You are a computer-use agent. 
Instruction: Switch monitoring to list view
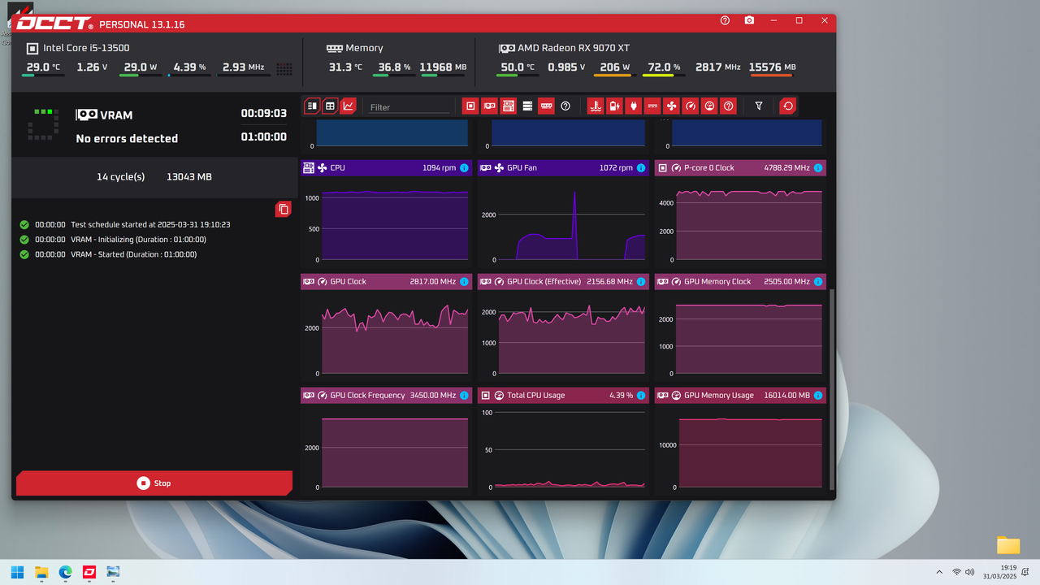pos(312,106)
